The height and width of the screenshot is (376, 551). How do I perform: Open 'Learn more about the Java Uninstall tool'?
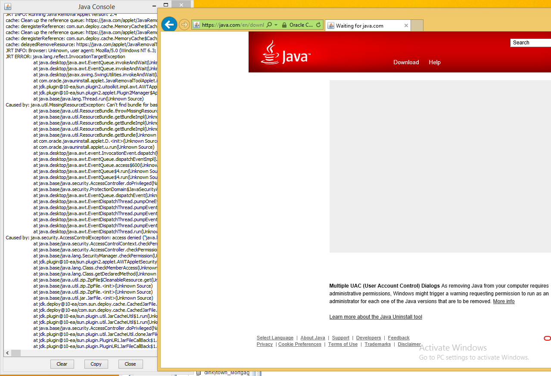point(375,317)
